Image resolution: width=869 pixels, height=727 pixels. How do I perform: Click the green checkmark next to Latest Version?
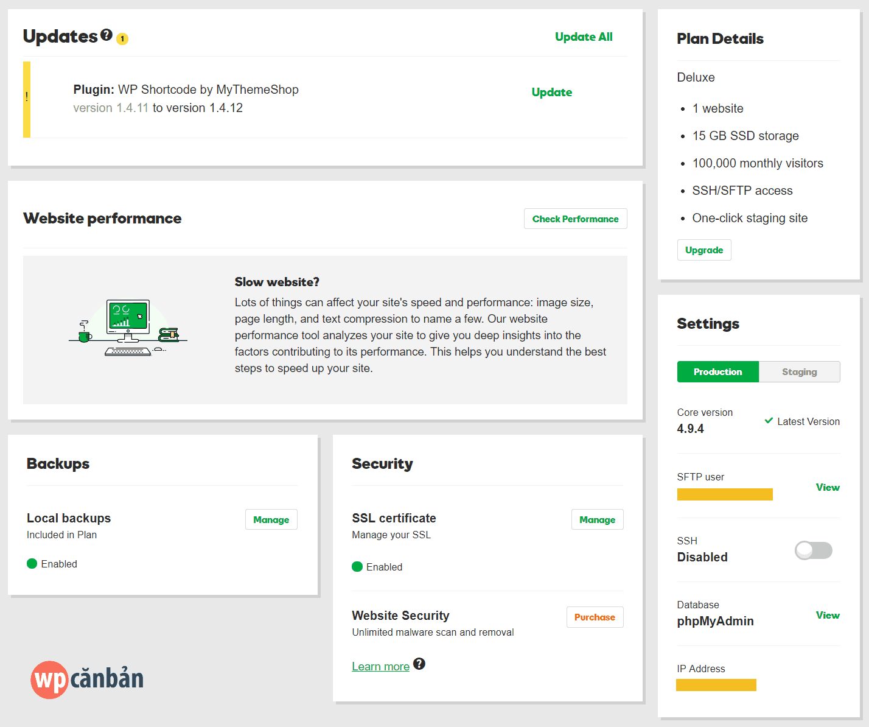tap(768, 420)
